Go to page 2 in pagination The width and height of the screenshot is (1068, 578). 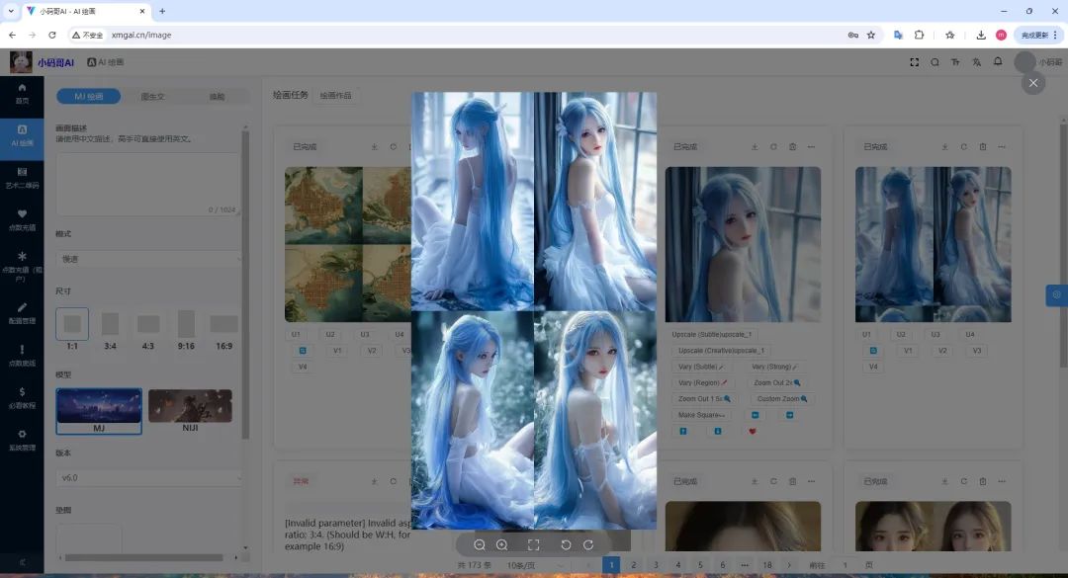pos(634,565)
